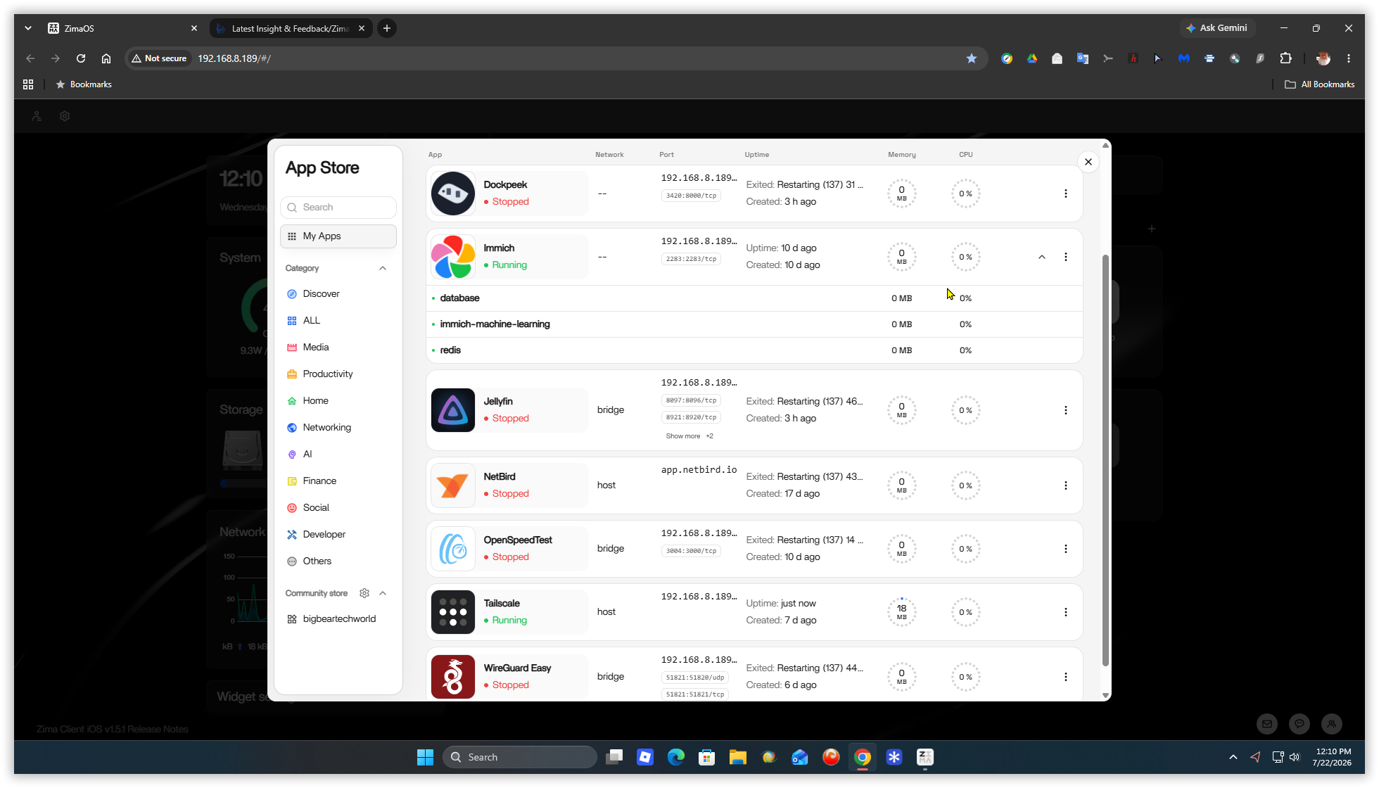
Task: Focus the App Store search field
Action: [x=338, y=208]
